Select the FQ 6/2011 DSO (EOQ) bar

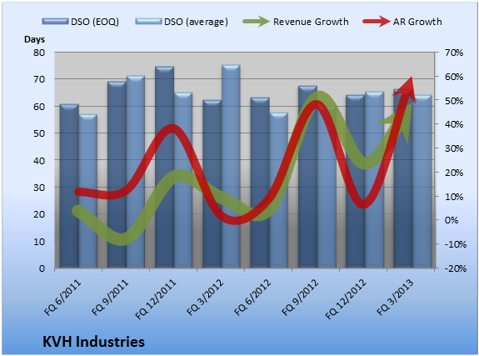tap(69, 186)
